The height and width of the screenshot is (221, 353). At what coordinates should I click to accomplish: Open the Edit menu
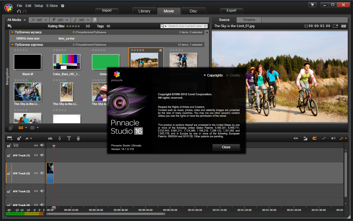click(x=28, y=6)
